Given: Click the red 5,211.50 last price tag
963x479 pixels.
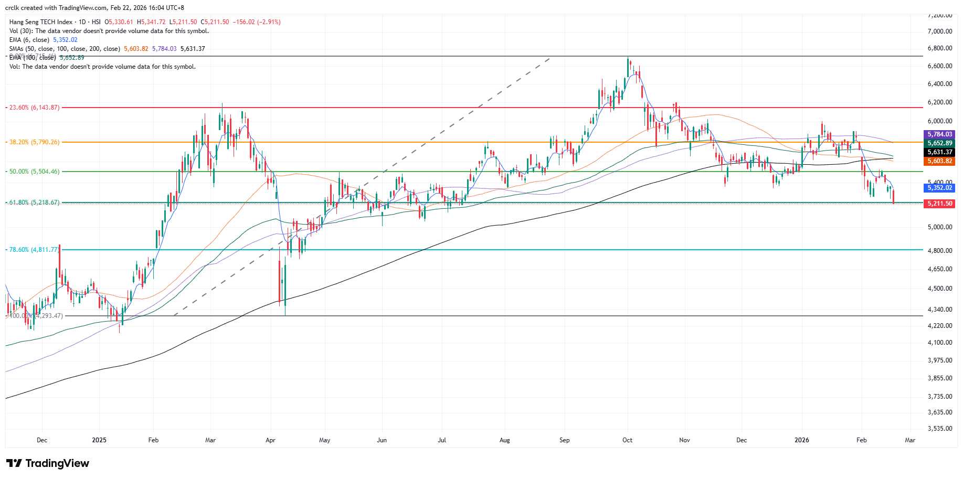Looking at the screenshot, I should [x=939, y=204].
